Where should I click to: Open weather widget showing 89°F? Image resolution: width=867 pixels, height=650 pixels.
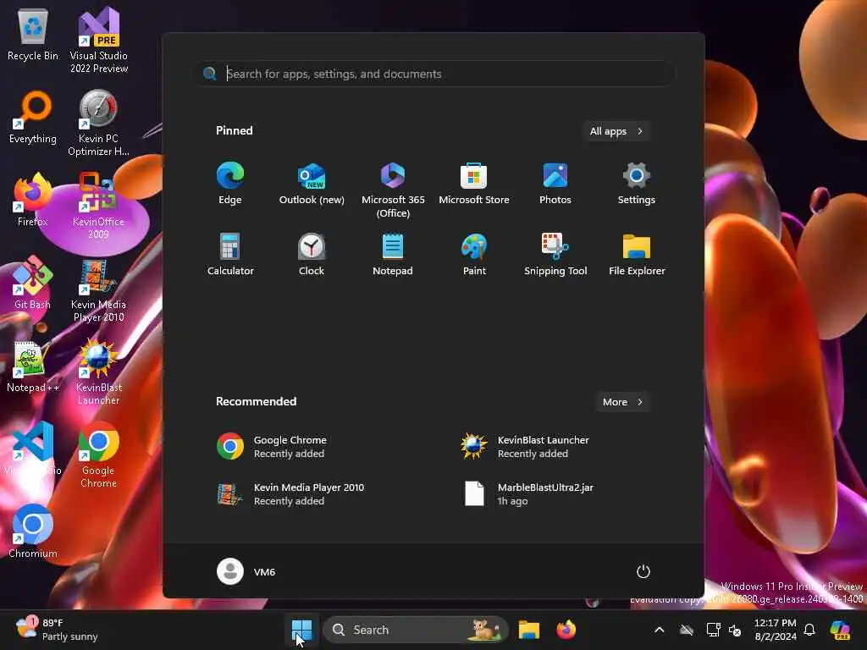click(x=57, y=630)
